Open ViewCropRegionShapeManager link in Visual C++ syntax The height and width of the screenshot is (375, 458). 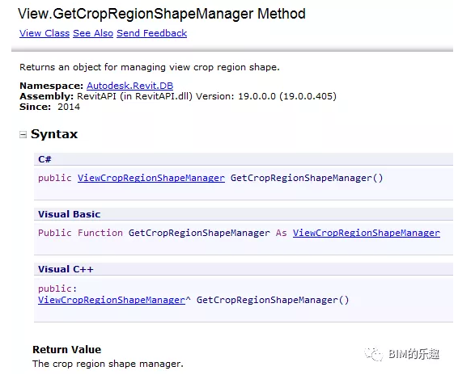click(112, 300)
